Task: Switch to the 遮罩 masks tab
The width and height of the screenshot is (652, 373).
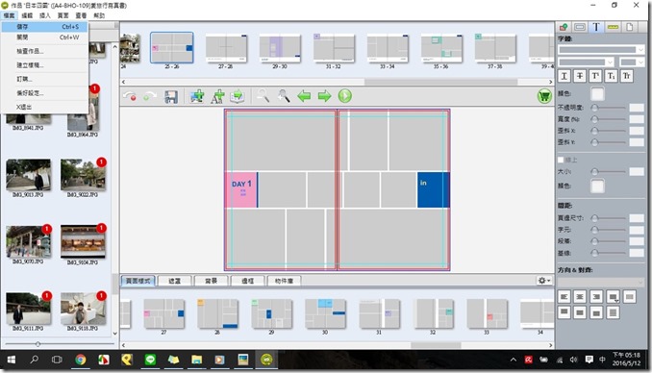Action: (175, 281)
